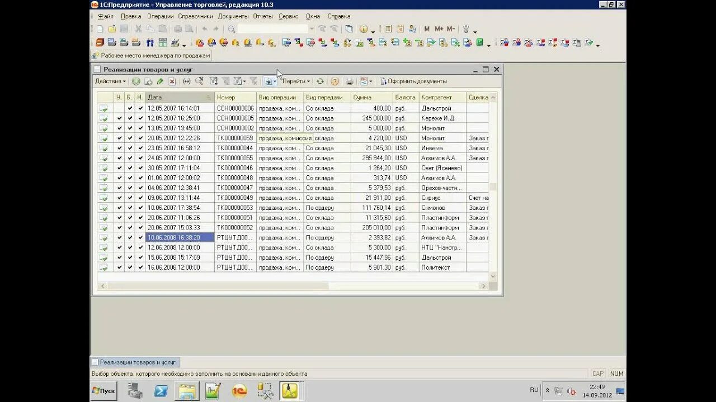Click the green pencil Edit icon
Viewport: 716px width, 402px height.
[x=160, y=82]
